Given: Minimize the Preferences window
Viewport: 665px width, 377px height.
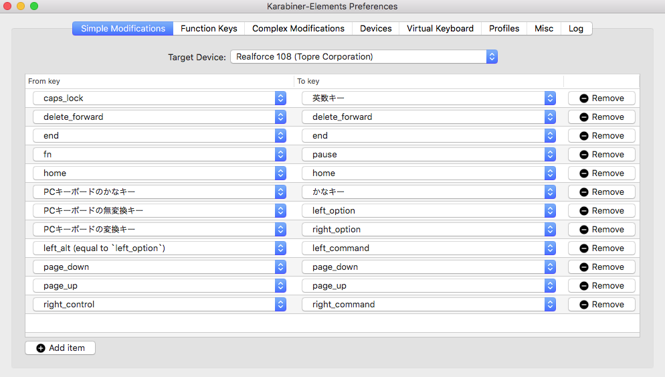Looking at the screenshot, I should pyautogui.click(x=21, y=6).
